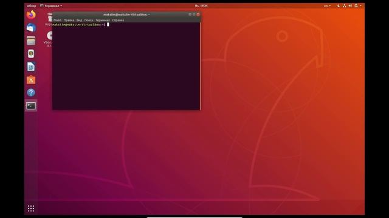This screenshot has height=218, width=389.
Task: Open Rhythmbox music player in dock
Action: (x=31, y=54)
